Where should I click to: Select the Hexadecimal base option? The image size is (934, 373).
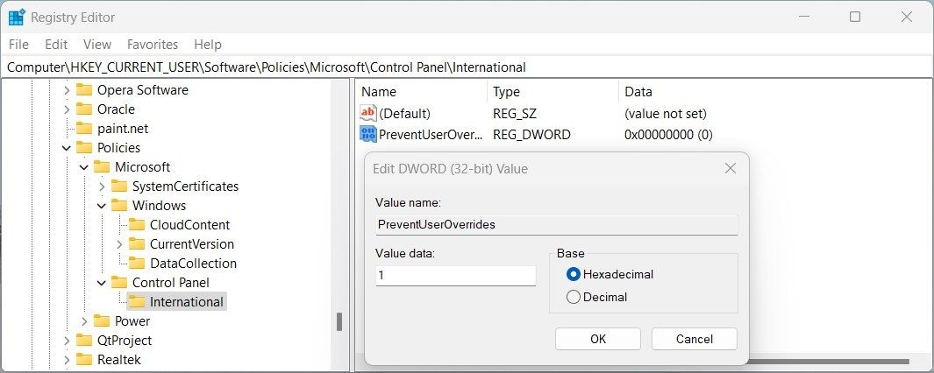pos(574,274)
